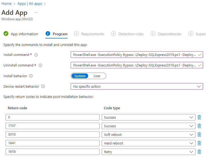Set install behavior to System
The image size is (206, 159).
click(x=80, y=76)
